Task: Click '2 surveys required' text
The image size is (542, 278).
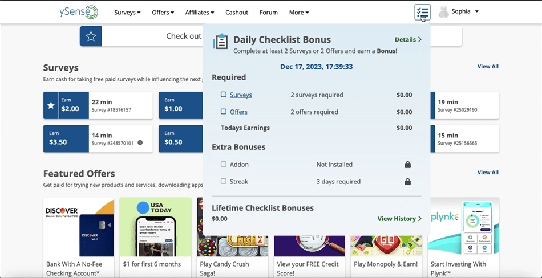Action: 317,95
